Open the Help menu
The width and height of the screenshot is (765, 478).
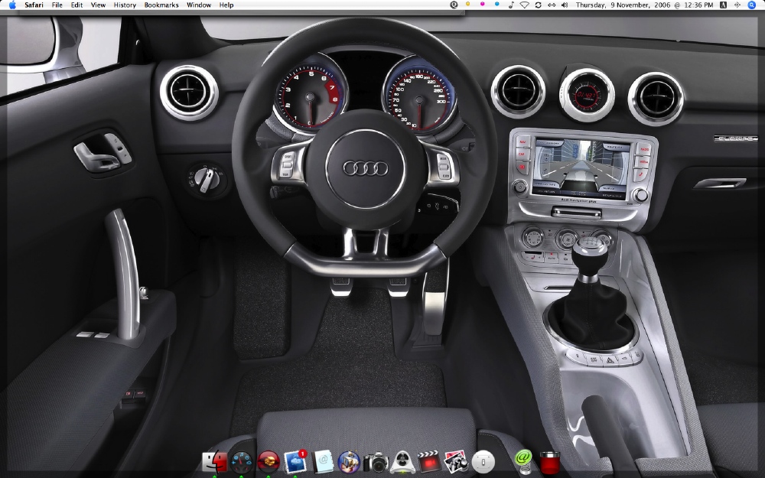click(x=226, y=5)
